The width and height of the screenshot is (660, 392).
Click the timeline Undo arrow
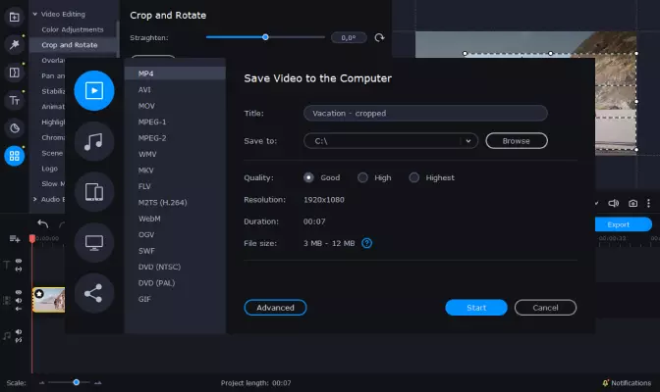tap(42, 224)
